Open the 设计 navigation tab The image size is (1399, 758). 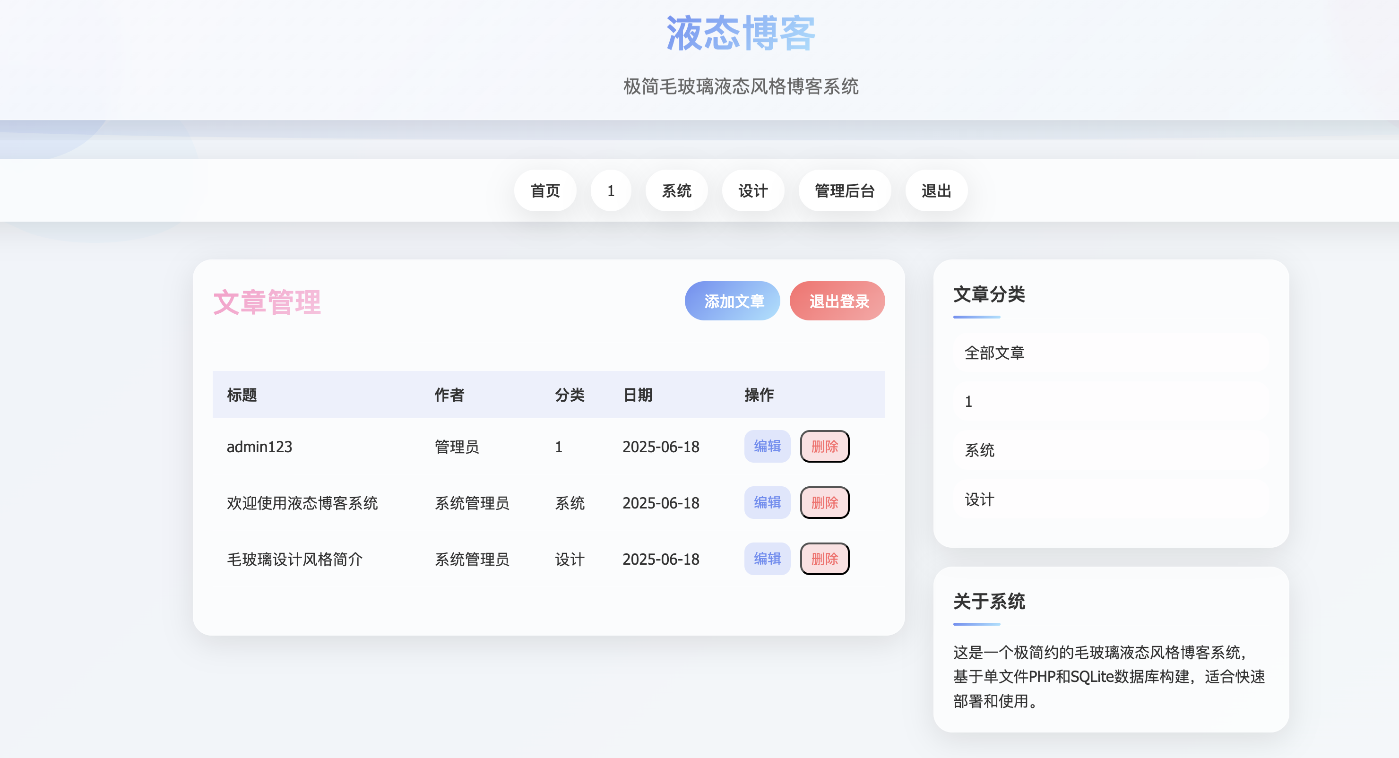pyautogui.click(x=753, y=190)
